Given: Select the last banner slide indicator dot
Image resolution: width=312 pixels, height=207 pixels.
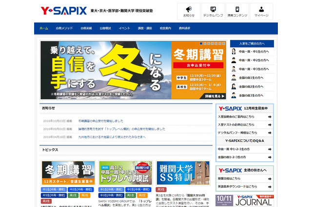Looking at the screenshot, I should pyautogui.click(x=224, y=43).
